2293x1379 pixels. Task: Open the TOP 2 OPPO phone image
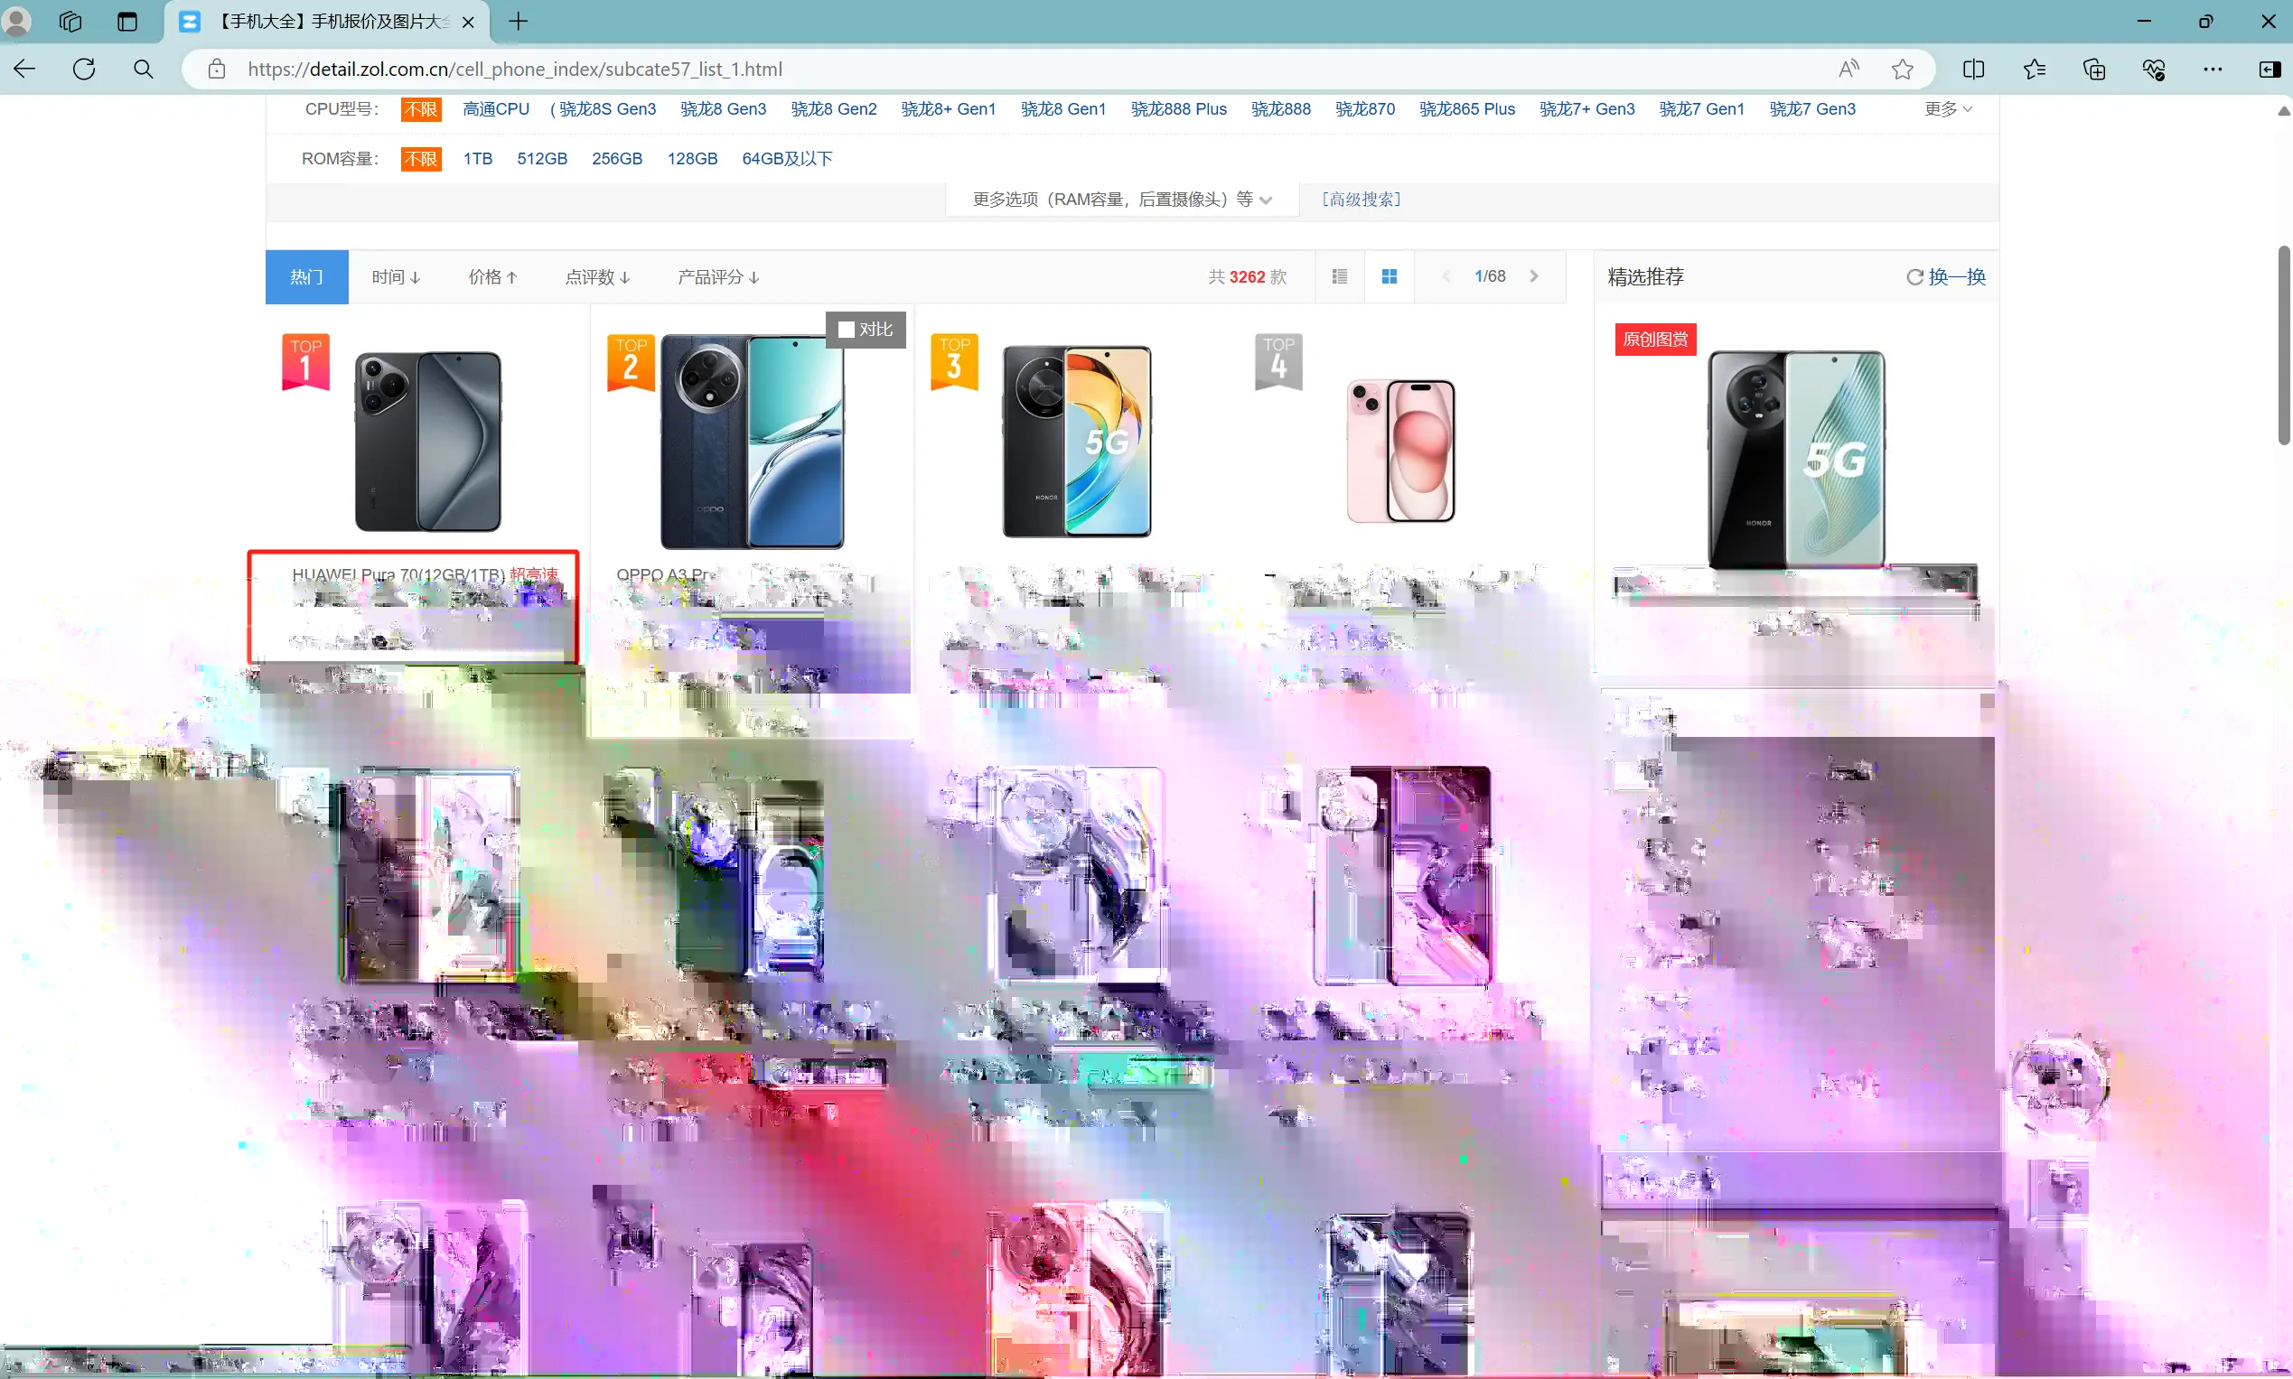point(752,442)
